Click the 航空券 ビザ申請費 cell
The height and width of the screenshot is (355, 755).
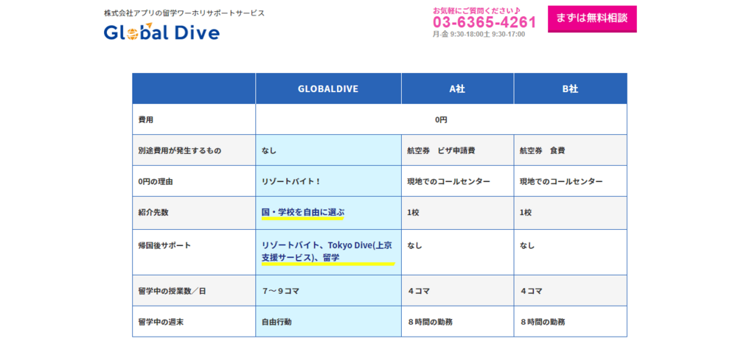click(441, 150)
